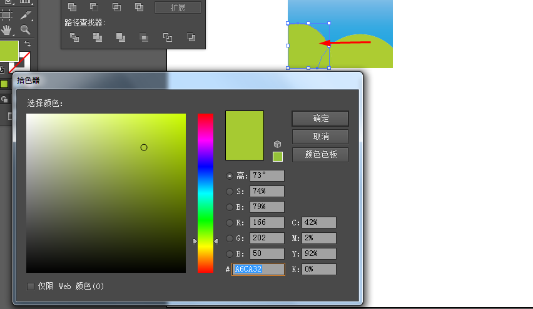This screenshot has width=533, height=309.
Task: Select the Slice tool in toolbar
Action: pos(26,15)
